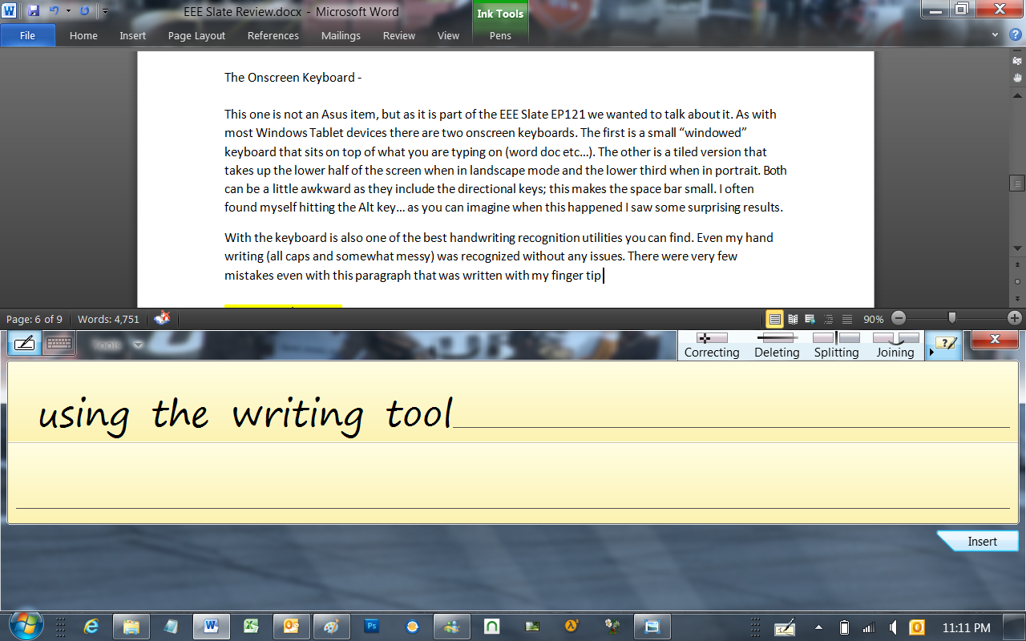Show hidden system tray icons
Image resolution: width=1026 pixels, height=641 pixels.
point(819,627)
